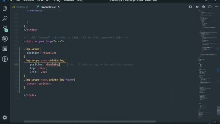Click the ':hover' pseudo-class in selector

(x=69, y=80)
